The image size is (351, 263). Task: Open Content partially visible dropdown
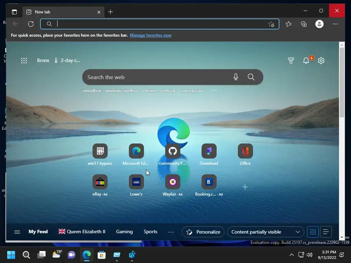tap(266, 232)
